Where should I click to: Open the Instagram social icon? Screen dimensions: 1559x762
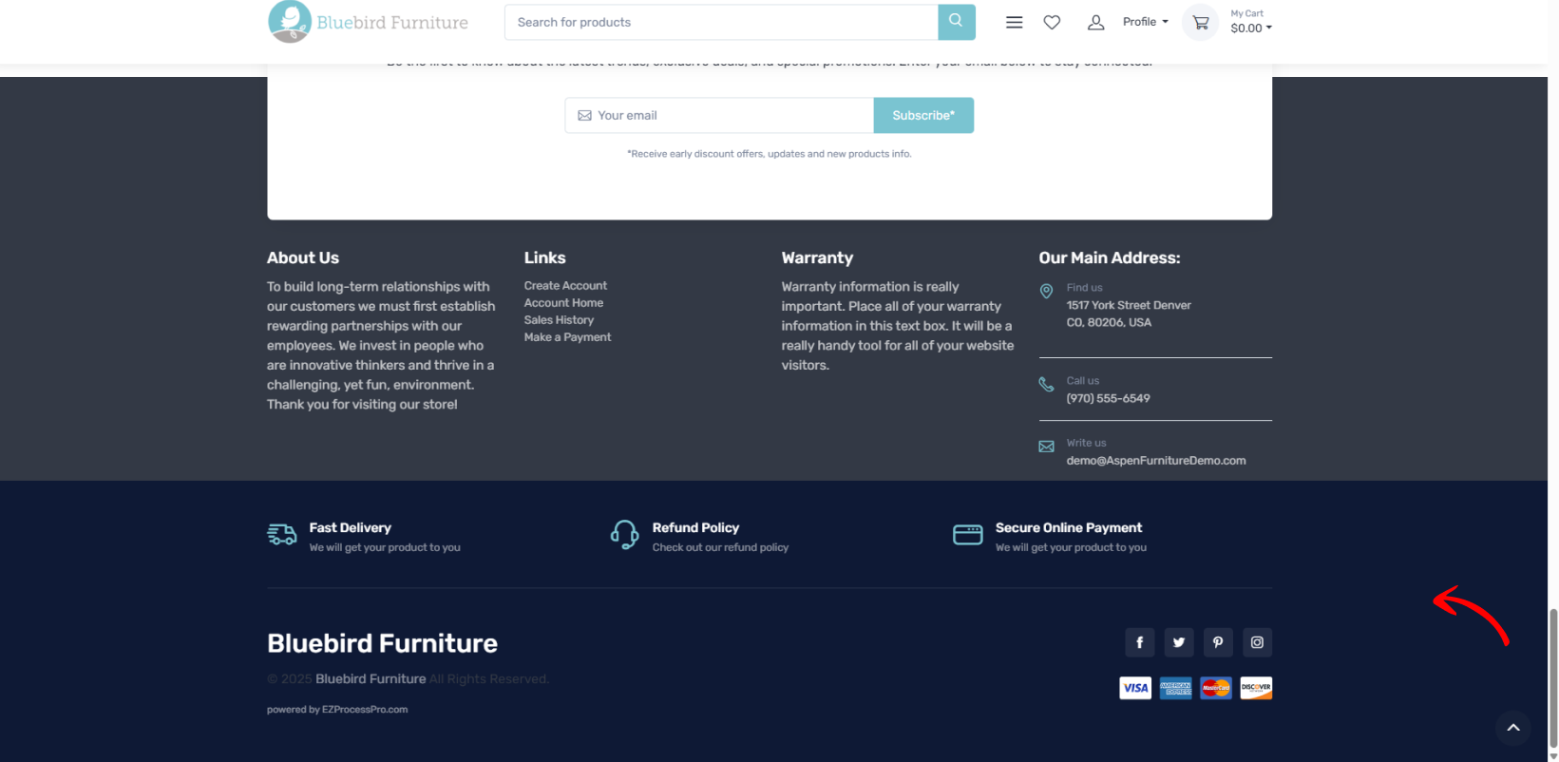[1257, 642]
